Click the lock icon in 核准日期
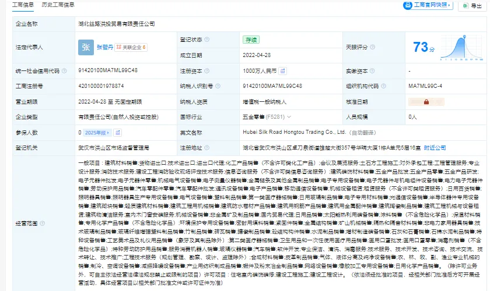This screenshot has width=490, height=291. click(426, 102)
